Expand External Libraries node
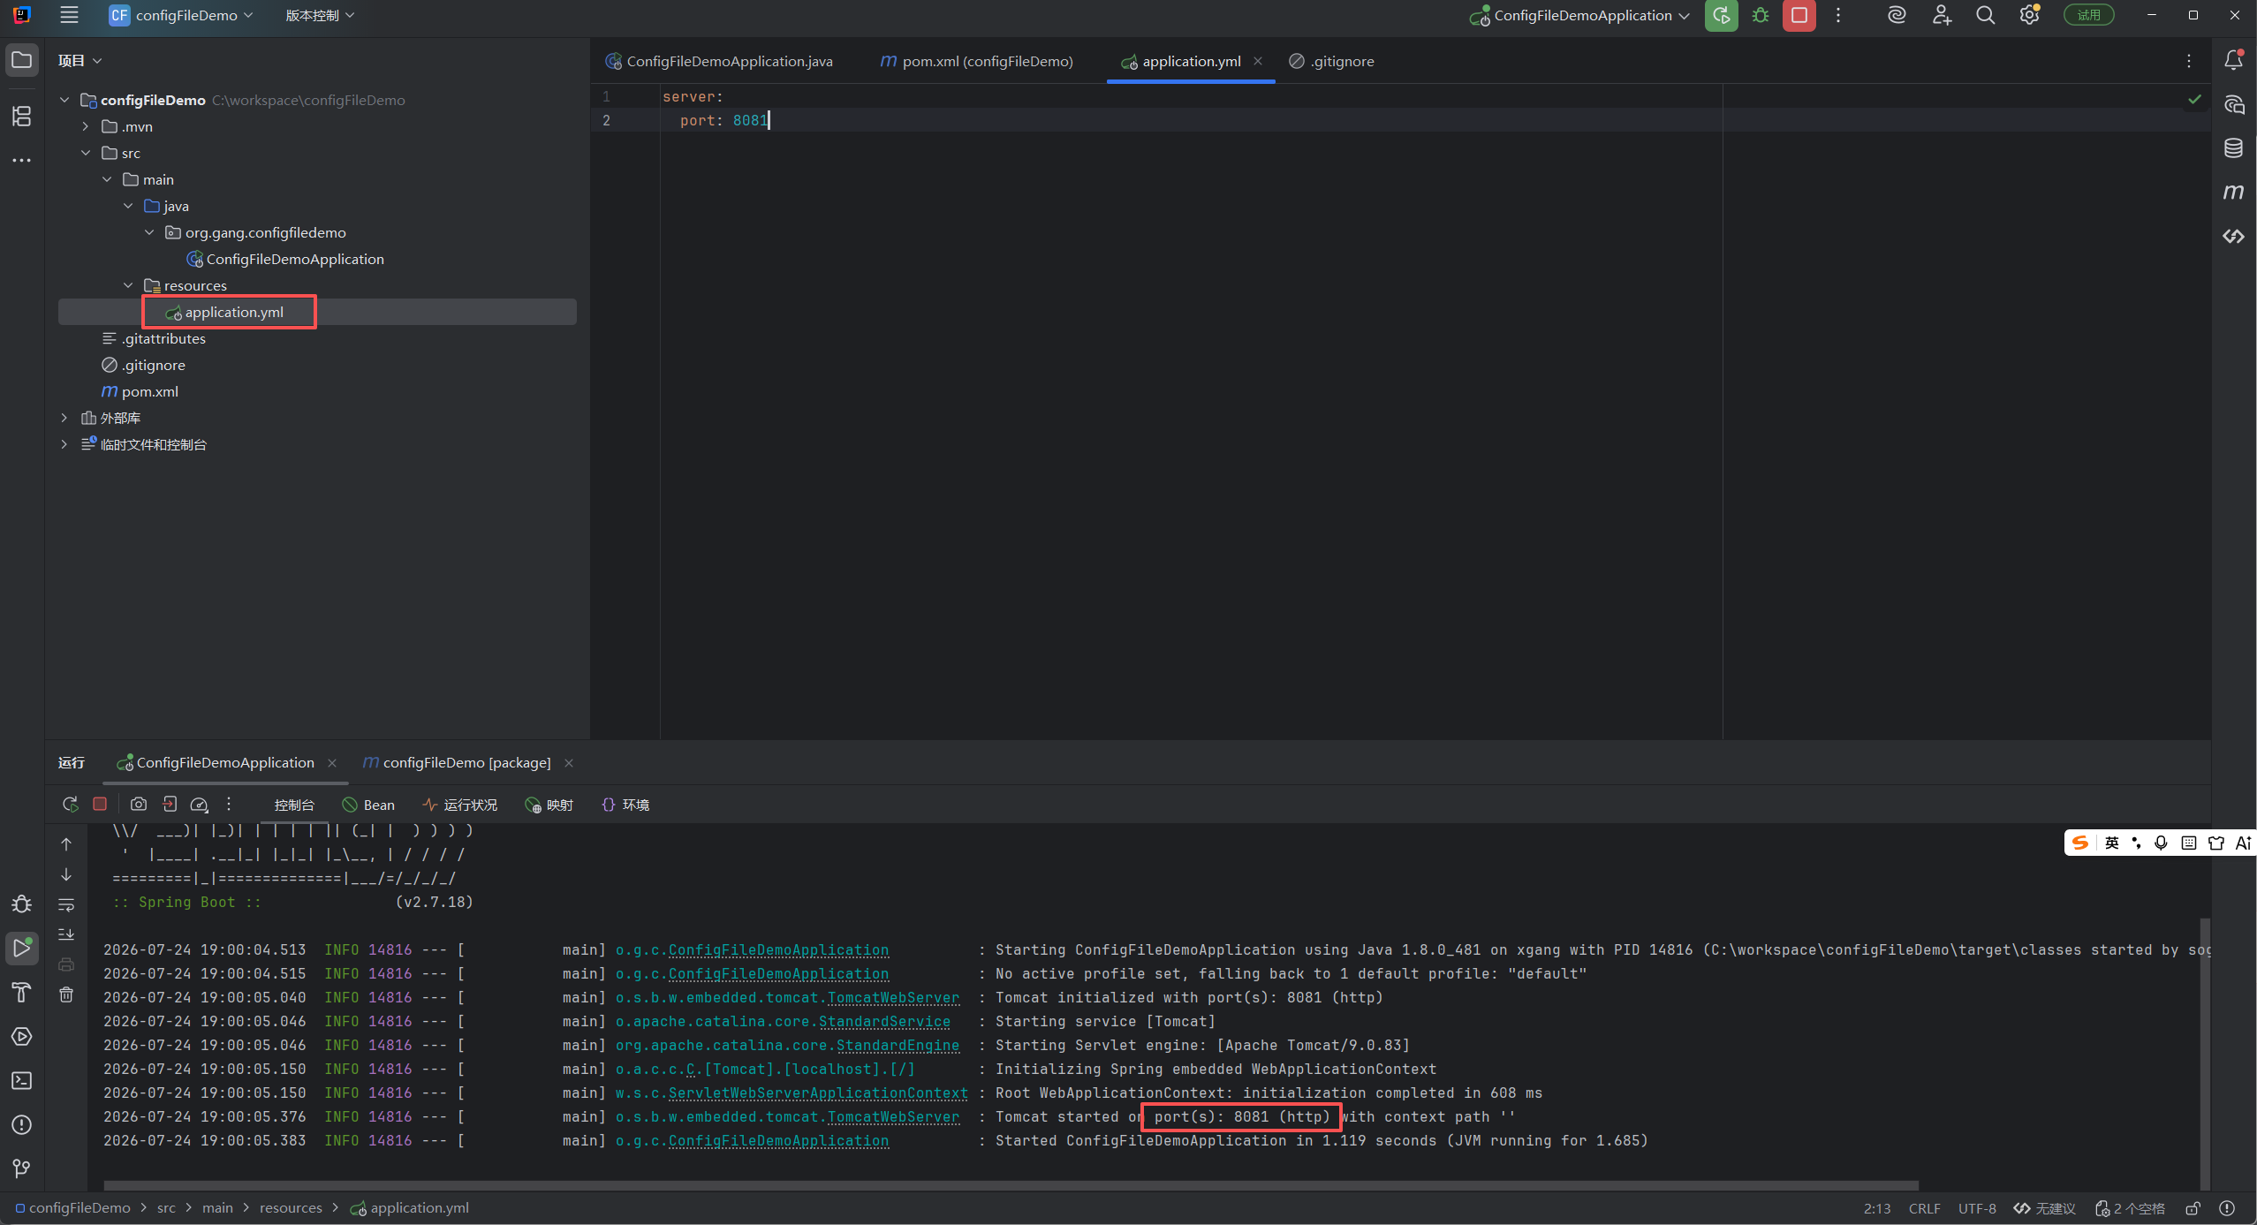 [64, 418]
